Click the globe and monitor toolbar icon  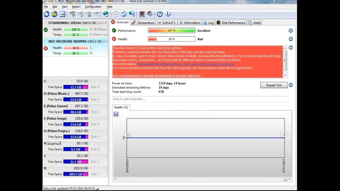132,14
